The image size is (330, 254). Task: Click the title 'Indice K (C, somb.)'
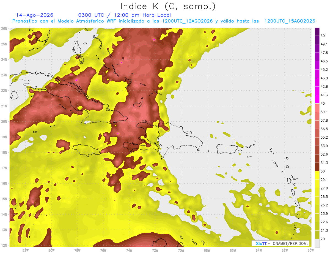[x=168, y=6]
